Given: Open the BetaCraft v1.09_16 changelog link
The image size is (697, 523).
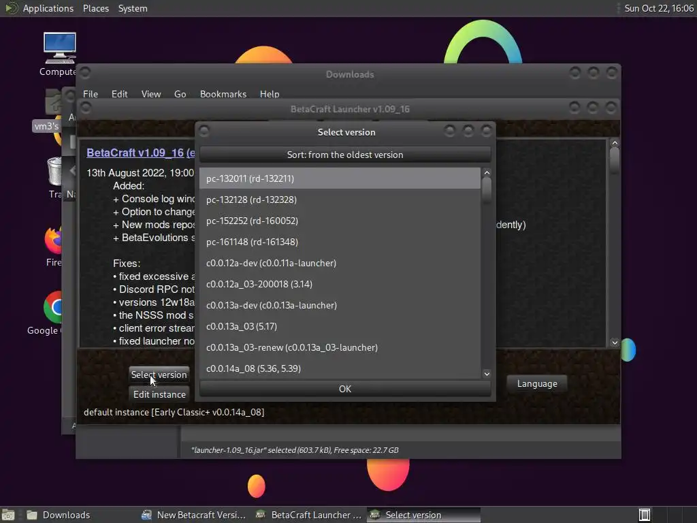Looking at the screenshot, I should coord(140,153).
